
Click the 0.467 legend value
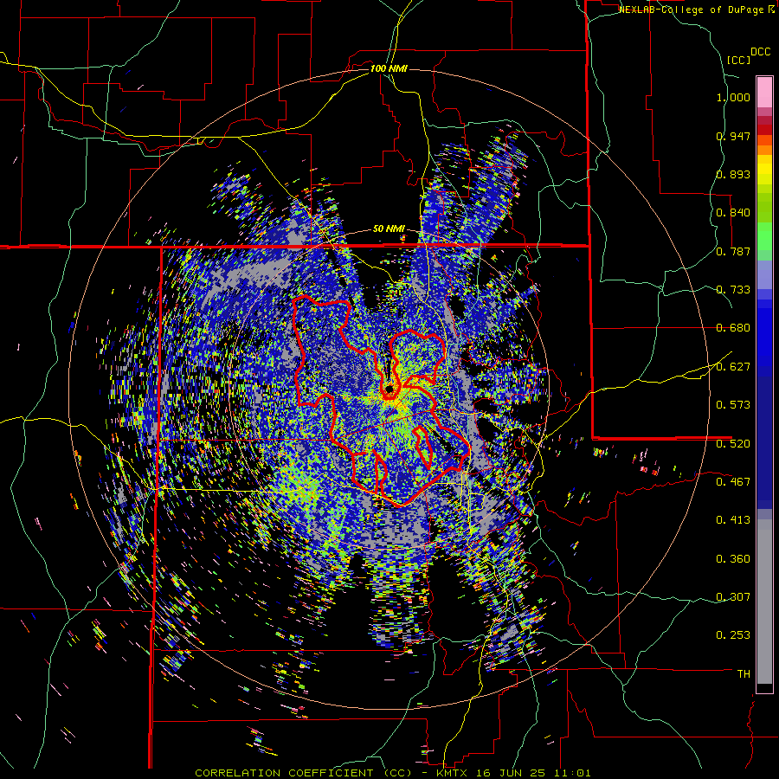coord(733,481)
